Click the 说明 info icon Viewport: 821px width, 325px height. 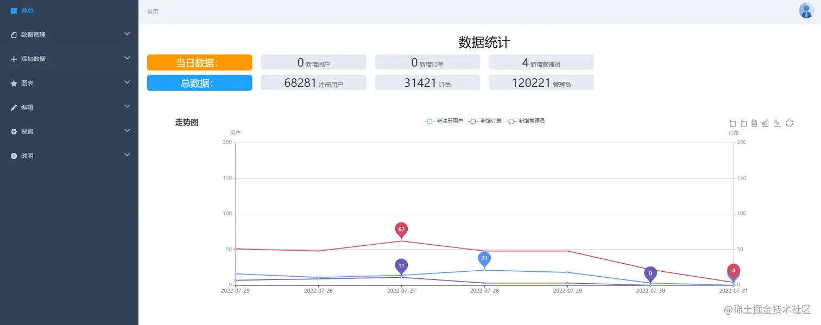[x=14, y=156]
